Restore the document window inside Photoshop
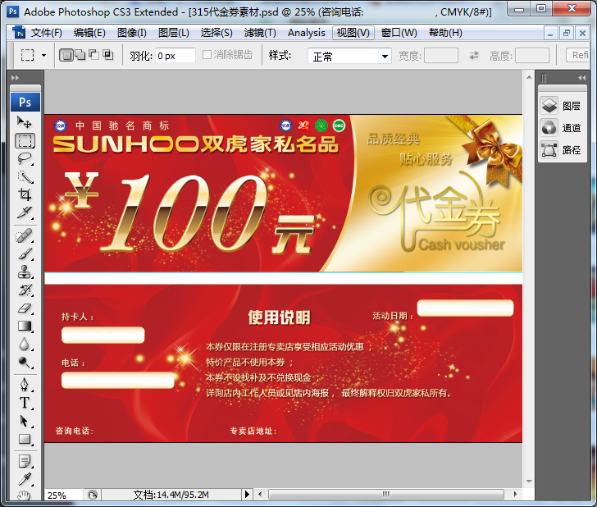 (566, 33)
